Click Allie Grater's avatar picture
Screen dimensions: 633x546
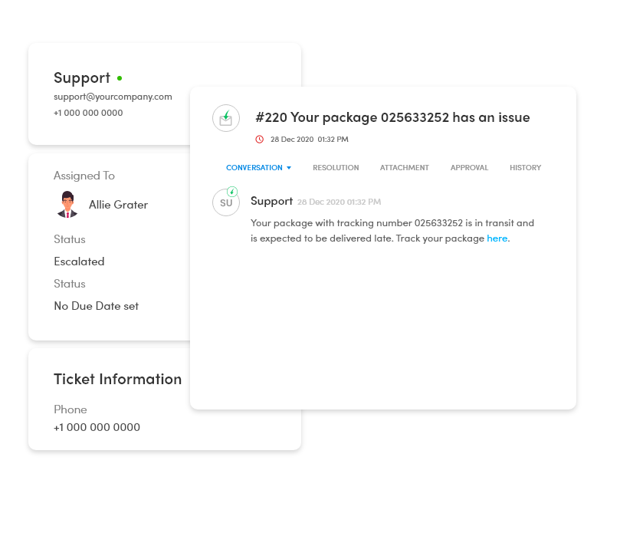67,204
